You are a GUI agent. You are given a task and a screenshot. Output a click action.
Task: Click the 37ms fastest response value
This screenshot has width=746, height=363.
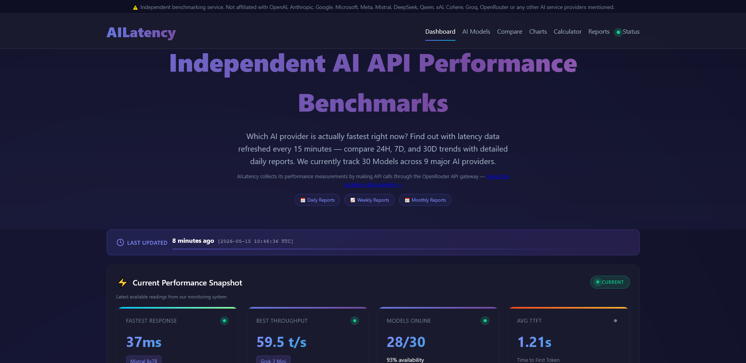click(x=144, y=342)
